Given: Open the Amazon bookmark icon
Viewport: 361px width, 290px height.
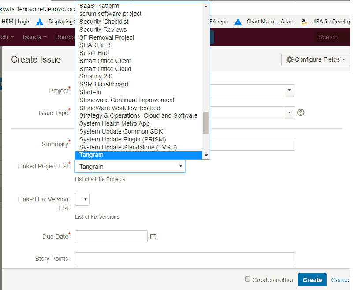Looking at the screenshot, I should tap(304, 22).
